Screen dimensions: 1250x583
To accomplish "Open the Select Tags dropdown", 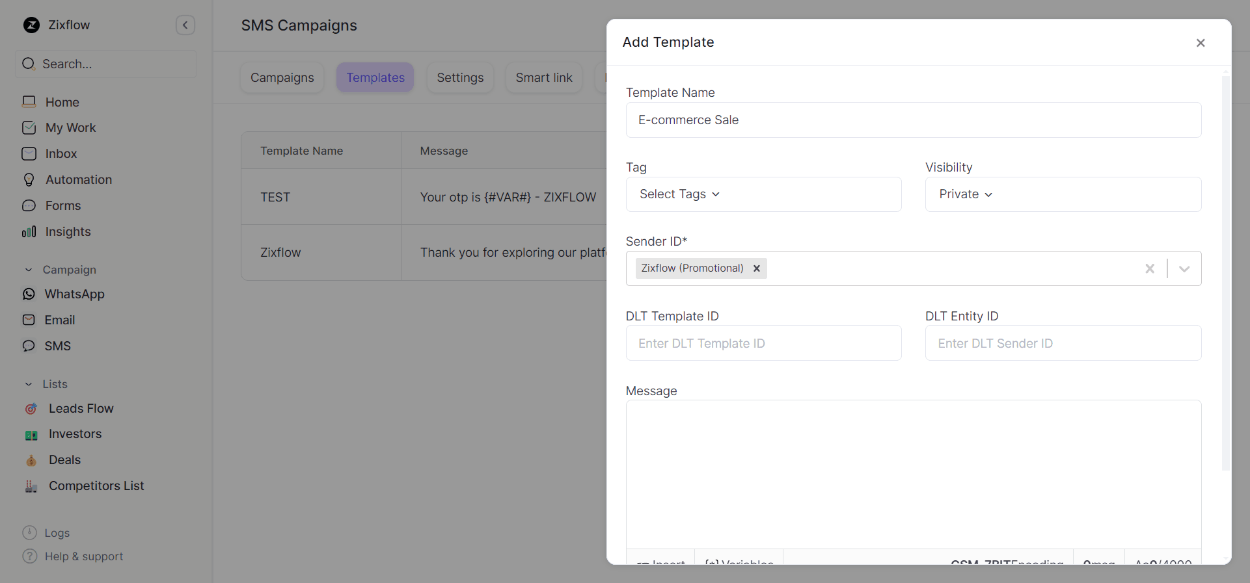I will 679,194.
